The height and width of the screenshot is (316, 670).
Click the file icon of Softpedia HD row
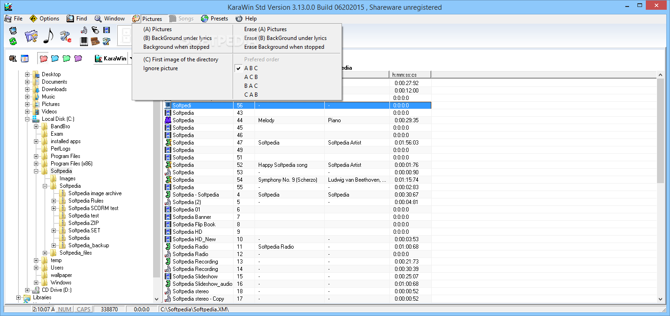(168, 232)
